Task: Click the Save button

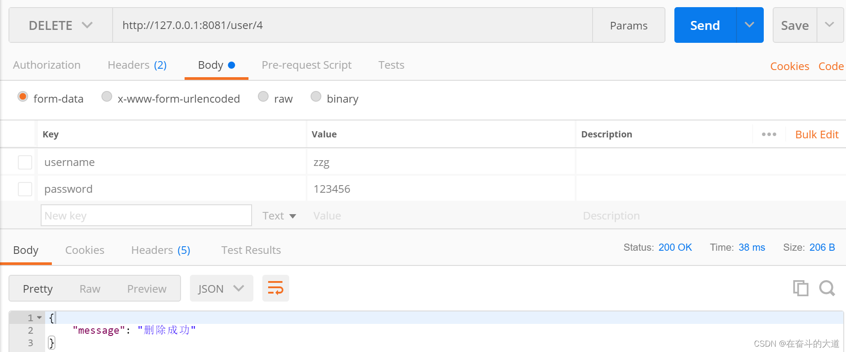Action: coord(795,25)
